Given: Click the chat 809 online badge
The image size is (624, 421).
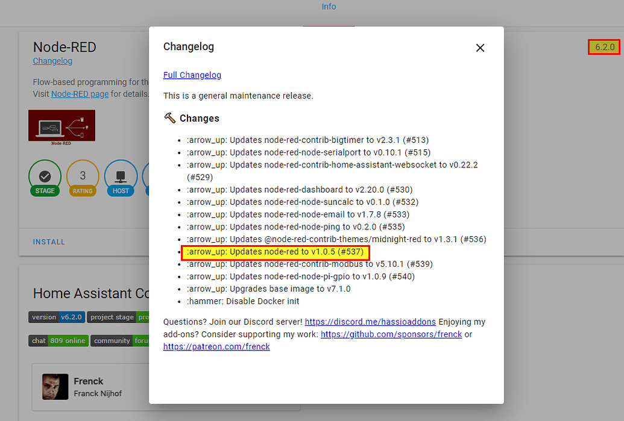Looking at the screenshot, I should (x=58, y=340).
